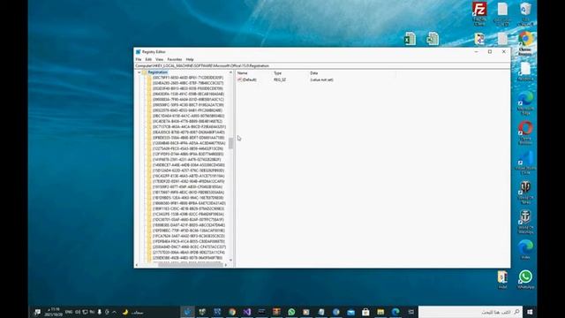Click the Registry Editor address bar path
Image resolution: width=565 pixels, height=318 pixels.
click(322, 66)
